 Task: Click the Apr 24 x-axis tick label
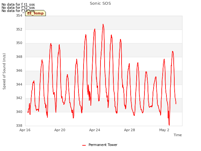95,130
